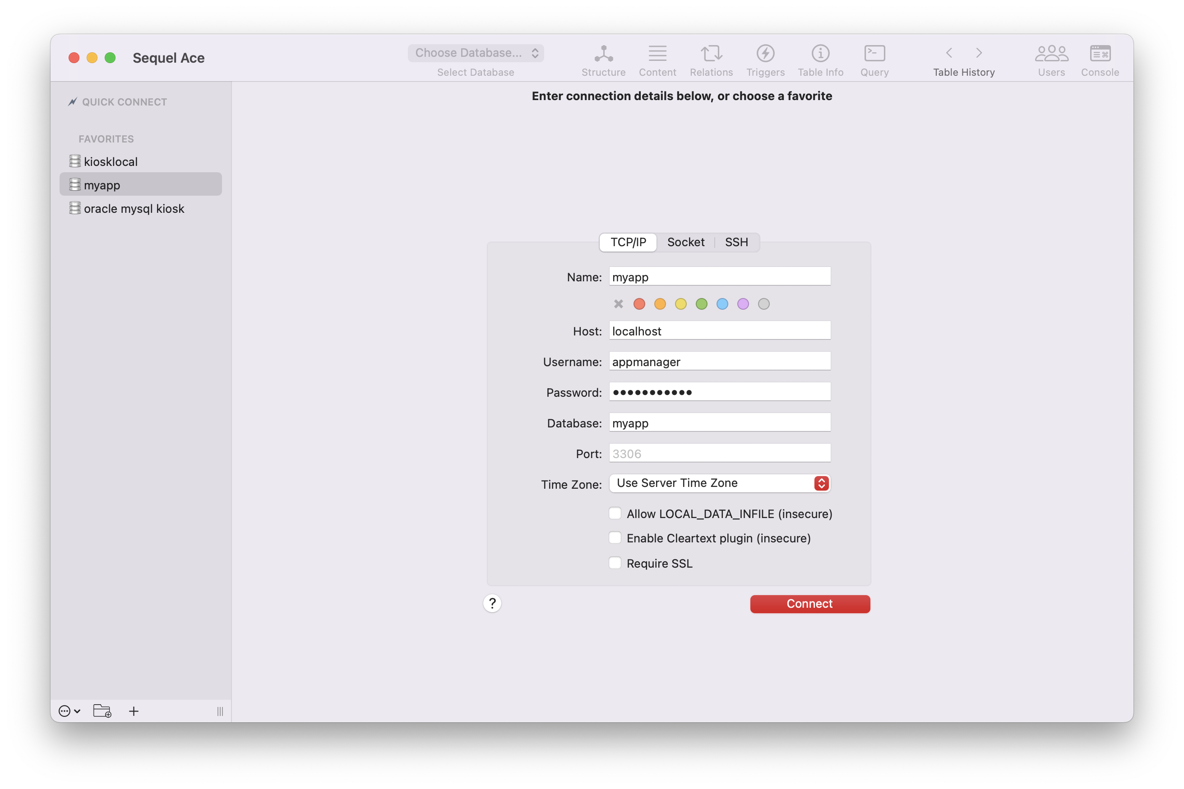The width and height of the screenshot is (1184, 789).
Task: Click the oracle mysql kiosk database icon
Action: coord(75,208)
